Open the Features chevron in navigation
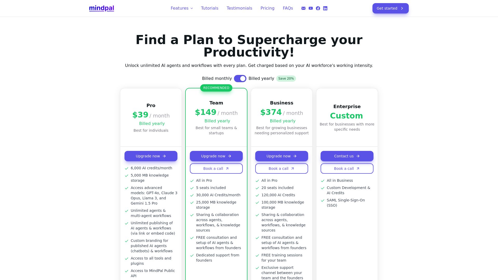498x280 pixels. [191, 8]
